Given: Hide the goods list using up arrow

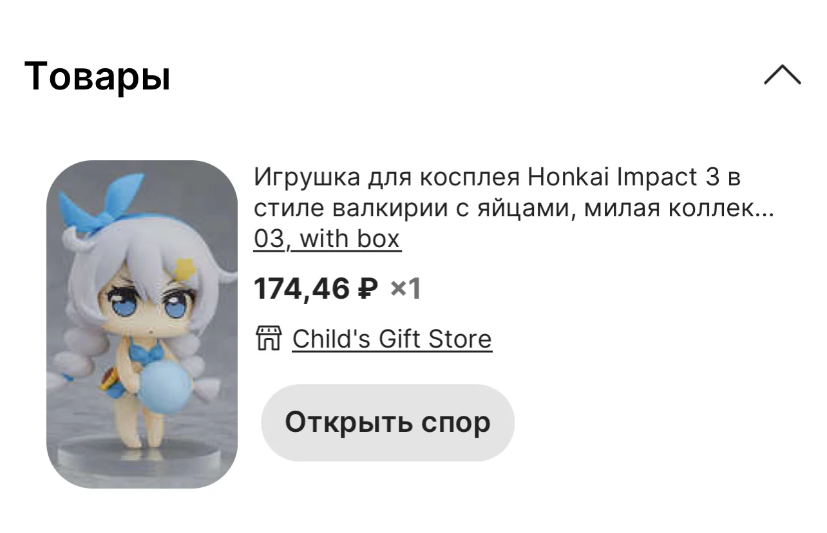Looking at the screenshot, I should click(782, 75).
